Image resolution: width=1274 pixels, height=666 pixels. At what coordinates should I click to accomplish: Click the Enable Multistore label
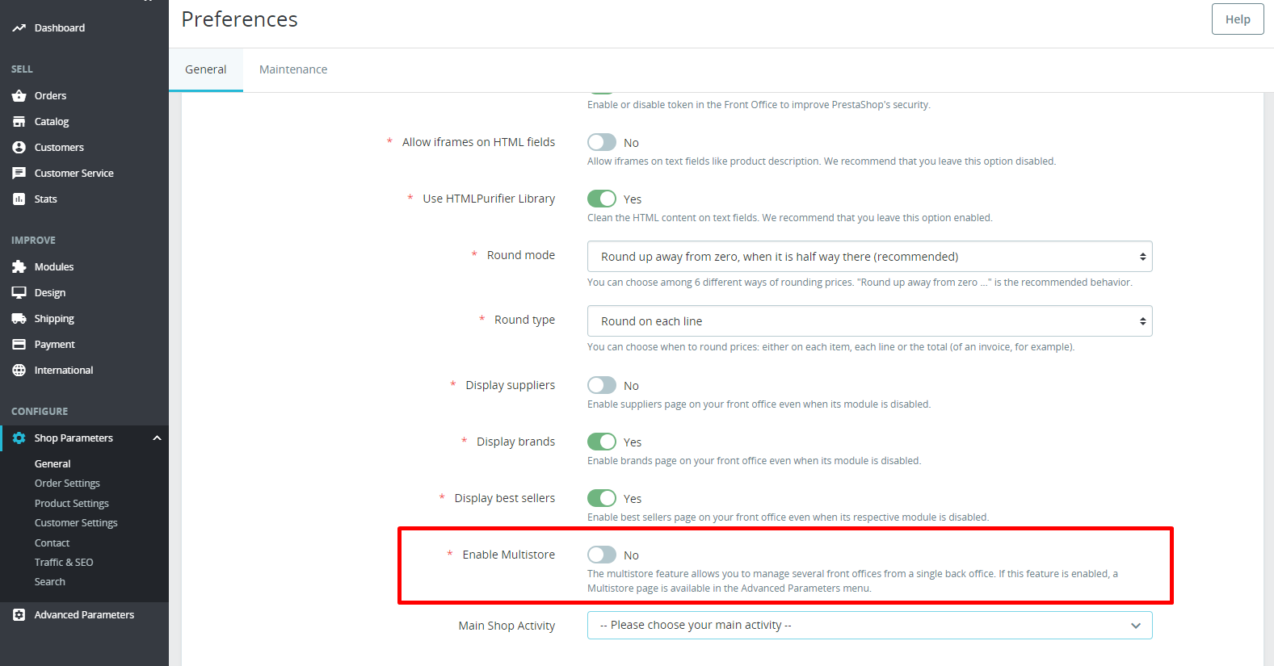pos(509,555)
